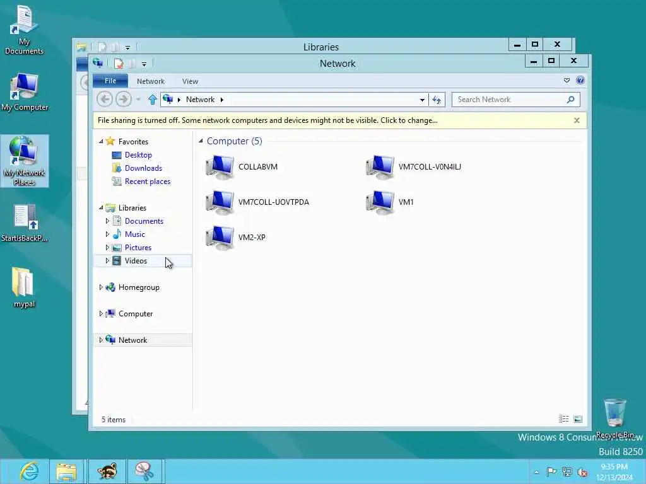Open recent locations dropdown arrow
This screenshot has width=646, height=484.
(x=138, y=100)
